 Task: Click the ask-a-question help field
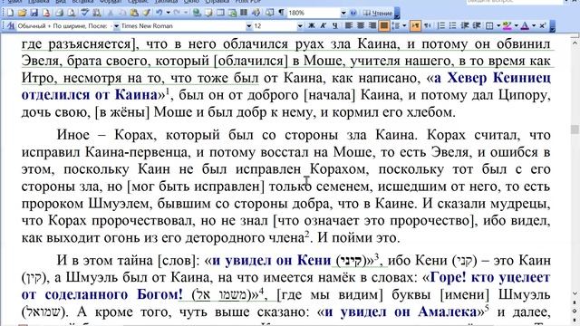pyautogui.click(x=514, y=2)
